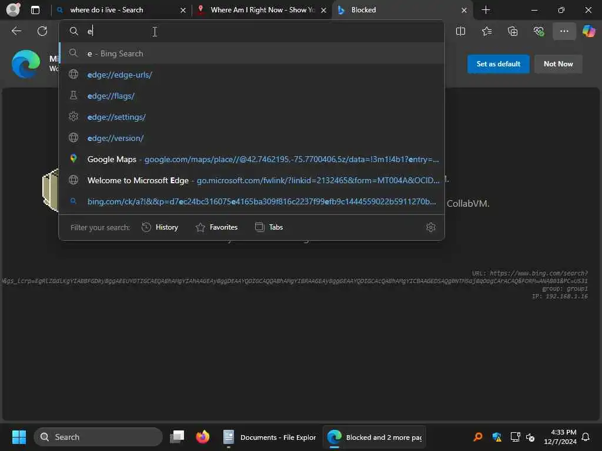Open the Favorites star toolbar icon
The height and width of the screenshot is (451, 602).
pyautogui.click(x=486, y=32)
